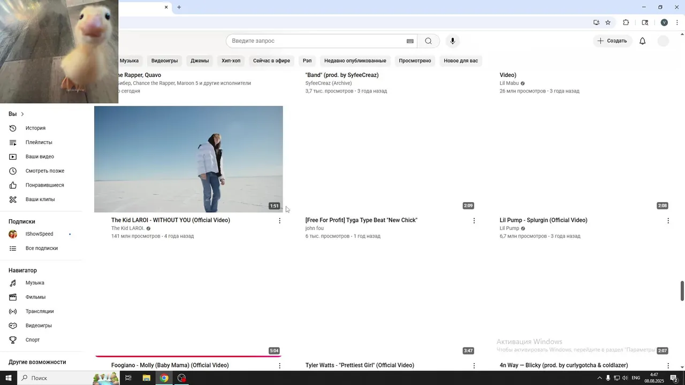Open the Windows Start menu
This screenshot has width=685, height=385.
pos(9,378)
